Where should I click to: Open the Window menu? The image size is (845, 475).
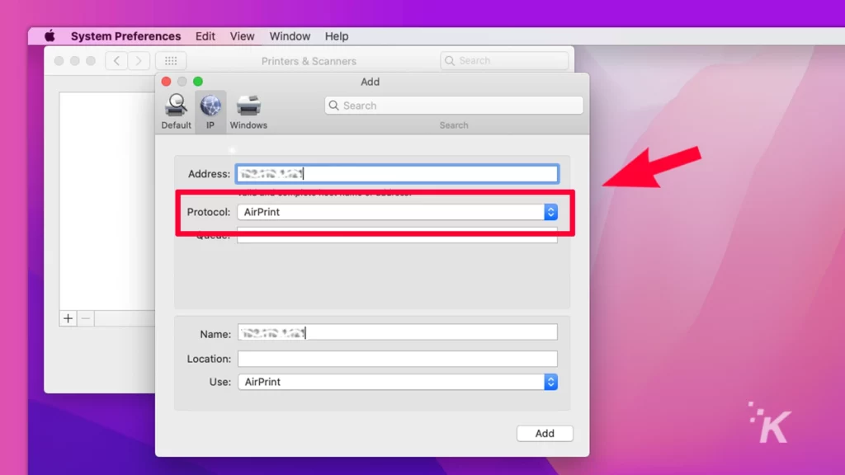290,36
